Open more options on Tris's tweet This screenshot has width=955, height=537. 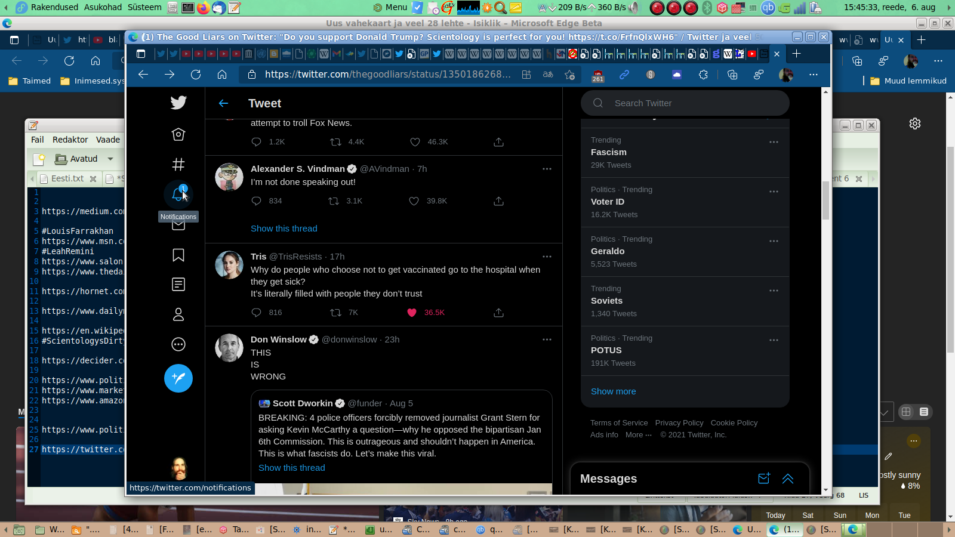tap(547, 257)
